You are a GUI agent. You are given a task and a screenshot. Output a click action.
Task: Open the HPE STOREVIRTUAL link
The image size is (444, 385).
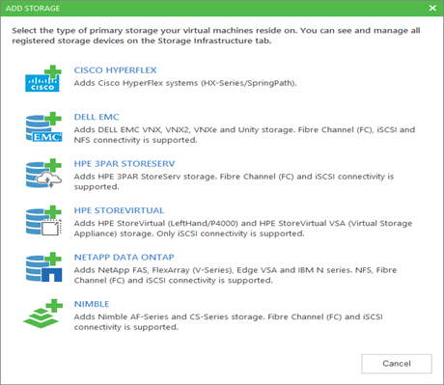click(119, 210)
